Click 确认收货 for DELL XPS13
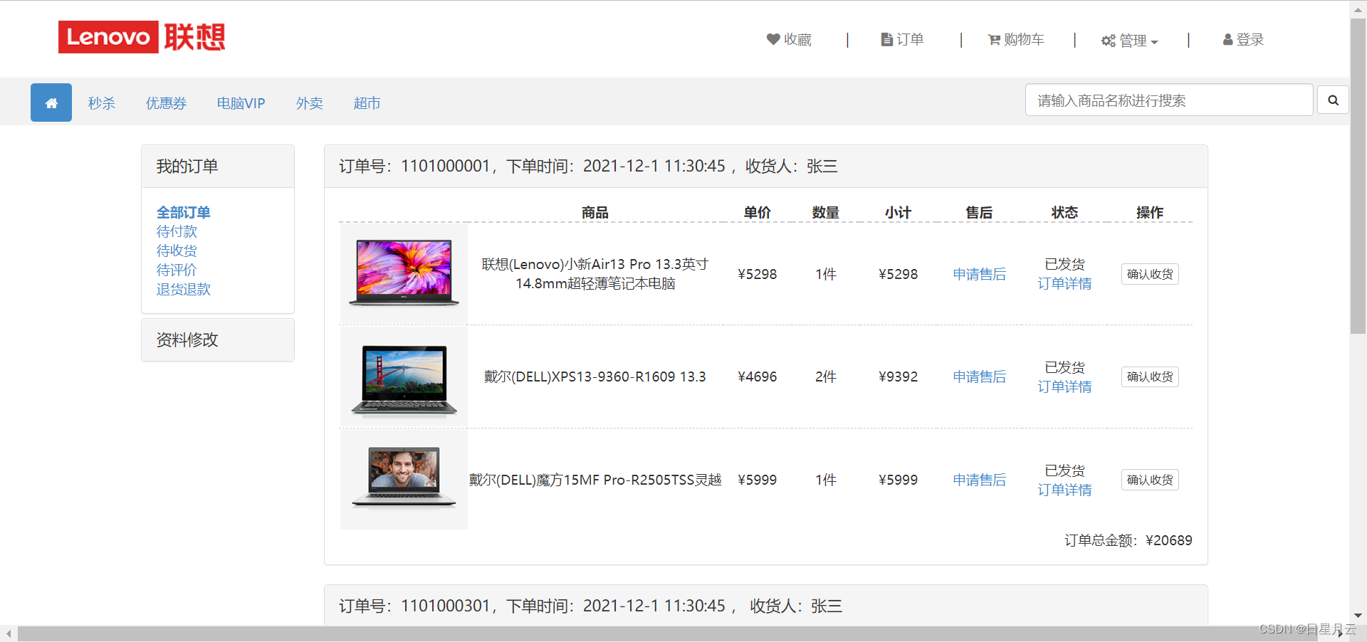Image resolution: width=1367 pixels, height=642 pixels. click(x=1150, y=377)
